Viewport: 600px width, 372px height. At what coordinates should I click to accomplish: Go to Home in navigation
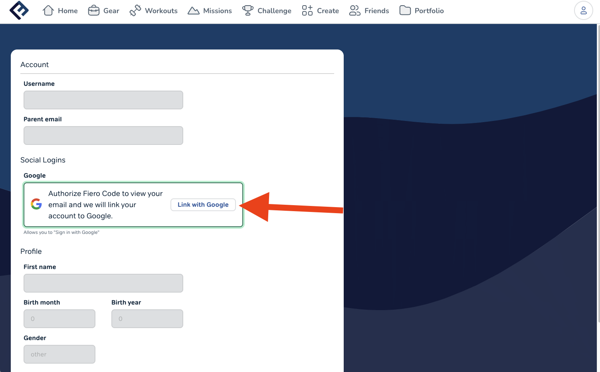pos(60,10)
